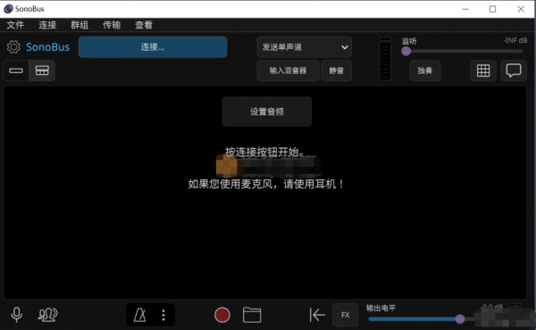
Task: Click the input level meter
Action: pos(385,59)
